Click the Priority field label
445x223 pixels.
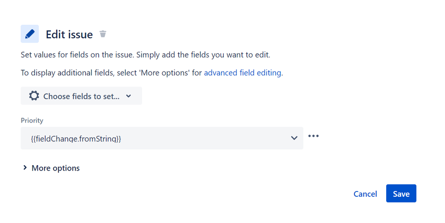pyautogui.click(x=32, y=120)
